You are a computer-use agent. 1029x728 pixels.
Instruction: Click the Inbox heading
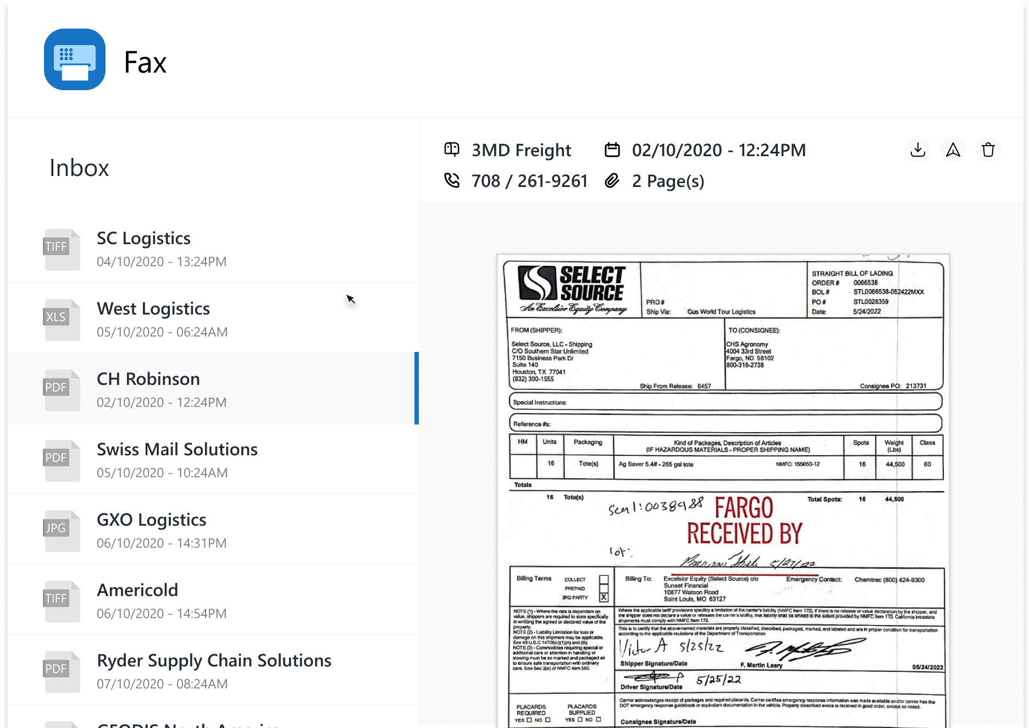79,168
